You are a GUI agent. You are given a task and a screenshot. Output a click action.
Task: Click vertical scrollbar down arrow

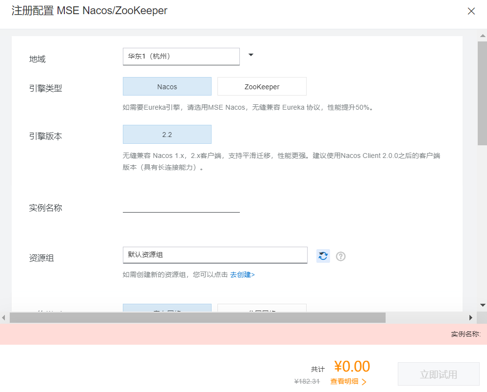pyautogui.click(x=483, y=305)
